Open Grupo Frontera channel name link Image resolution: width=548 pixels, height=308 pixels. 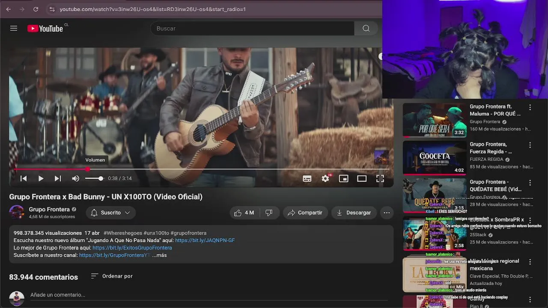[x=49, y=209]
